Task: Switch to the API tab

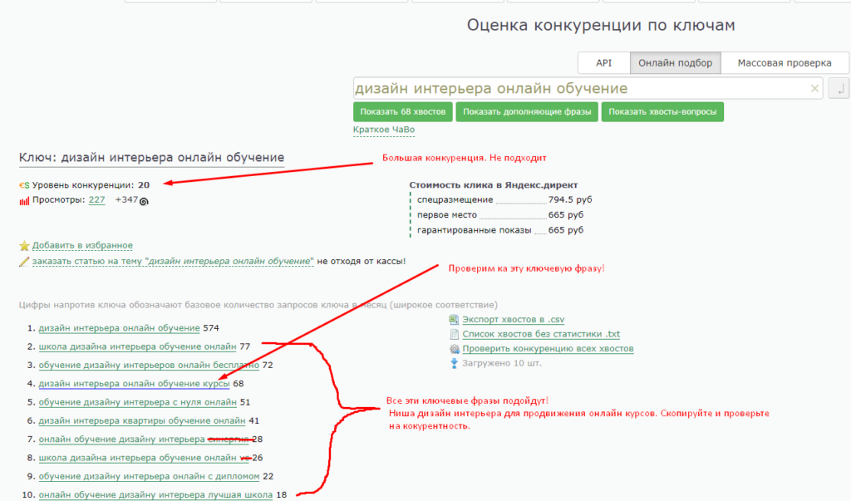Action: (x=603, y=63)
